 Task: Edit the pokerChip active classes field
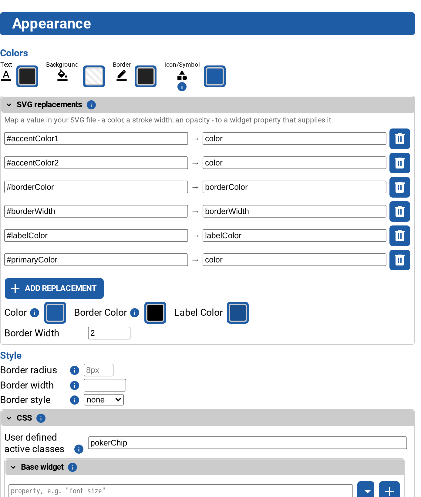click(248, 443)
